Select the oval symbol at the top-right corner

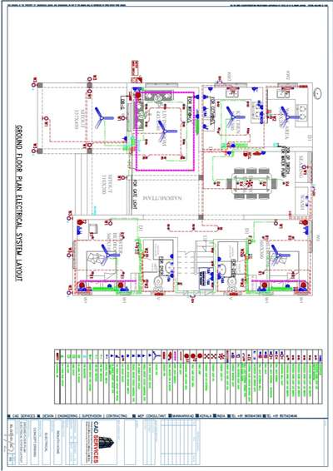(318, 93)
